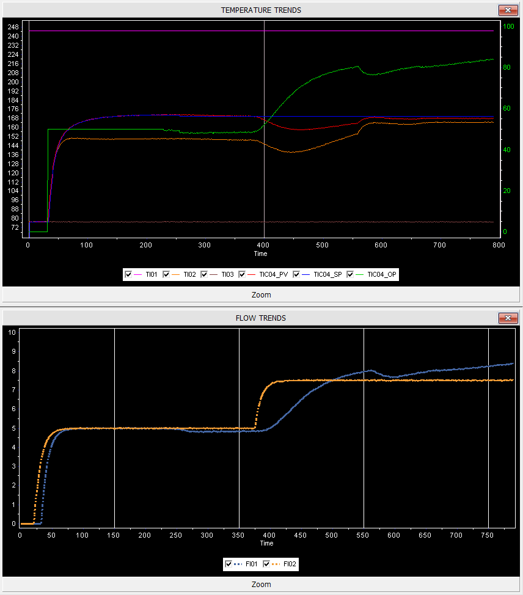Click the orange dotted FI02 legend swatch

276,564
